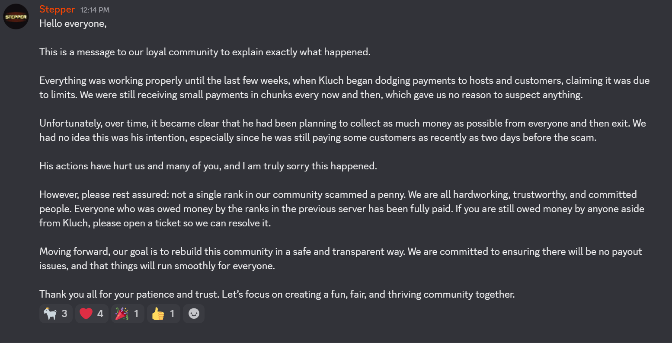The width and height of the screenshot is (672, 343).
Task: Click the 12:14 PM message timestamp
Action: 95,10
